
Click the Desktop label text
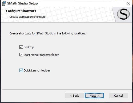(x=29, y=47)
